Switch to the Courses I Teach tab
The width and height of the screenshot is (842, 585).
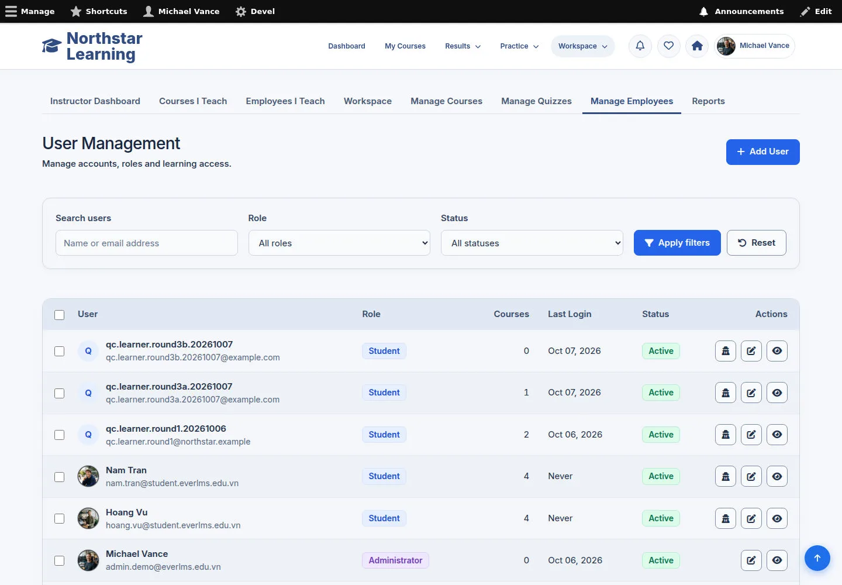point(193,101)
